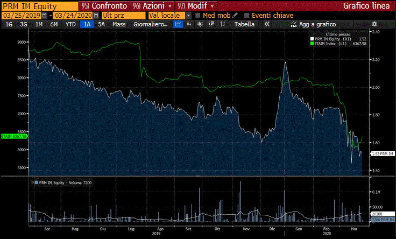This screenshot has width=396, height=239.
Task: Select the 1G time range tab
Action: tap(9, 24)
